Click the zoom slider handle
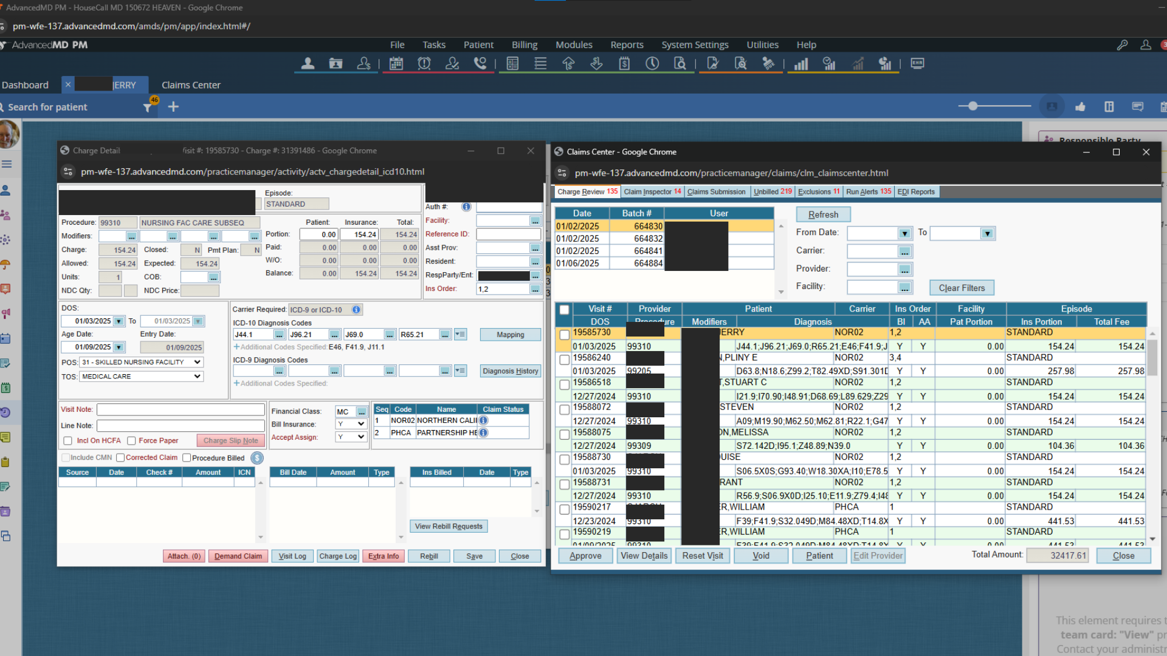1167x656 pixels. click(972, 106)
